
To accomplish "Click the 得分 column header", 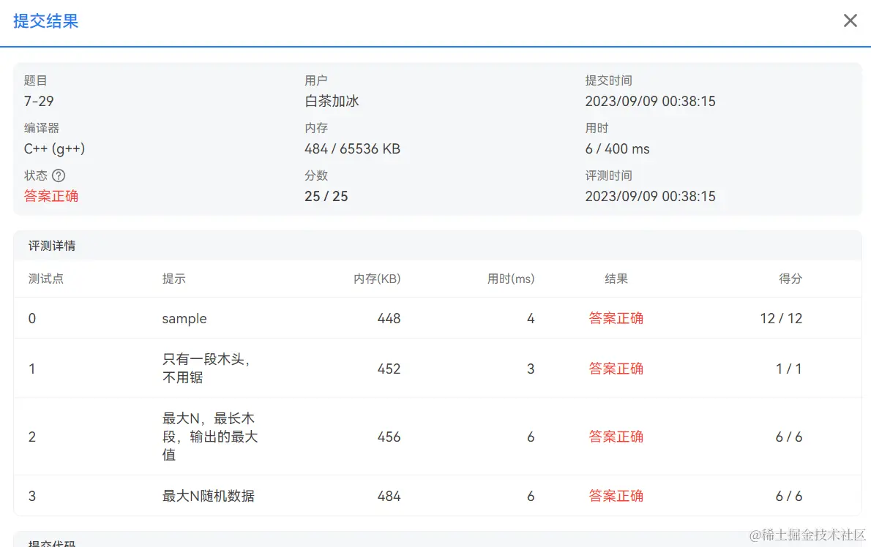I will pos(790,279).
